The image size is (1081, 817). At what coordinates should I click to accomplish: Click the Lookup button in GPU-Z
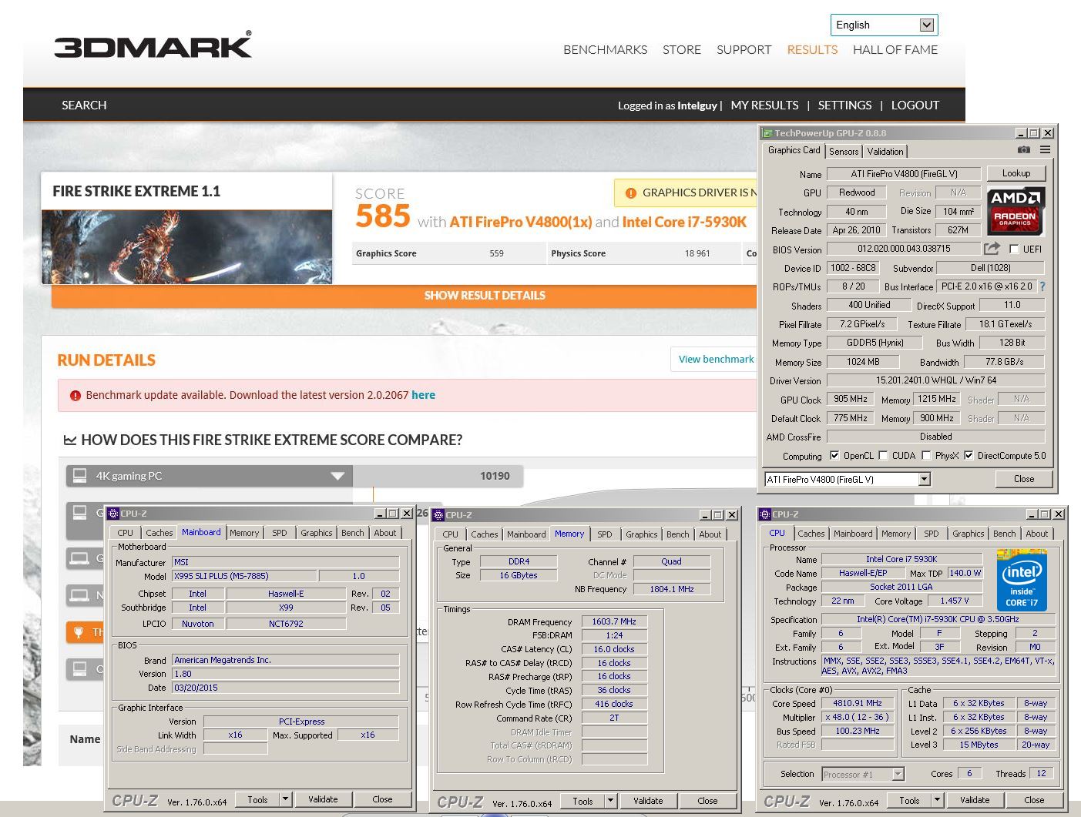click(x=1016, y=173)
